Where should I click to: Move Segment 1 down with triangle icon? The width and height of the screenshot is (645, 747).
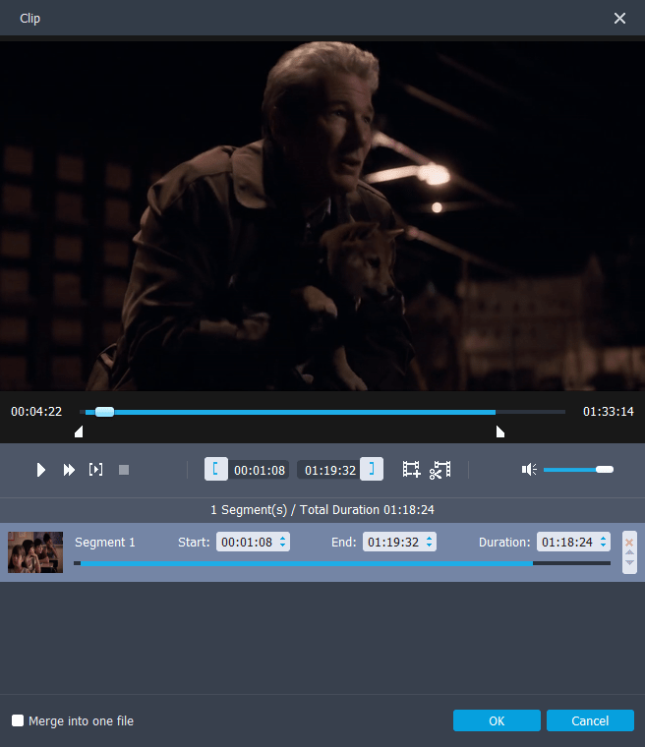coord(629,562)
